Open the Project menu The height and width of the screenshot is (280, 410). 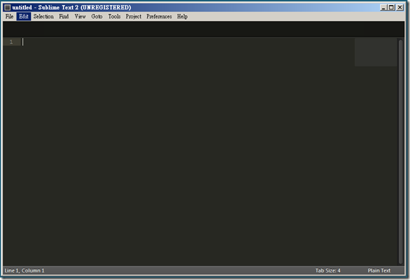coord(133,17)
